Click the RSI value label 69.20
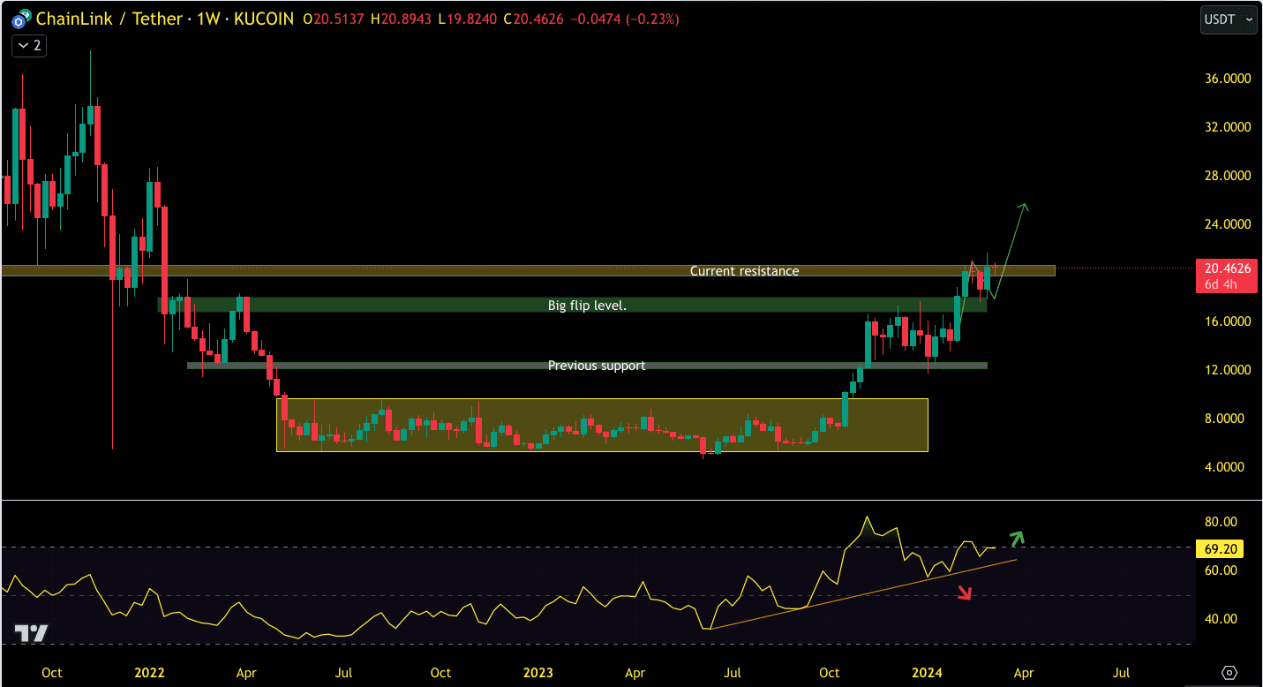 point(1219,549)
